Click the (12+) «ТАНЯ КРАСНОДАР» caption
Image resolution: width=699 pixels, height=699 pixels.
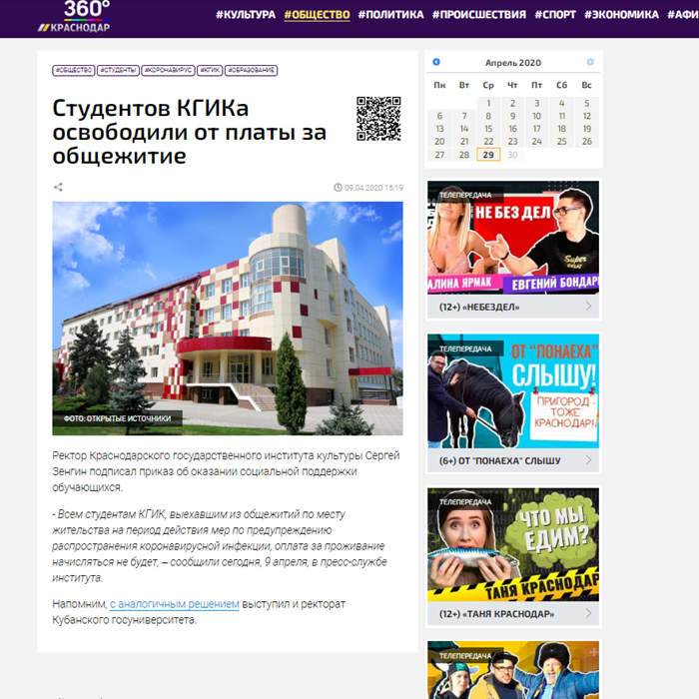496,614
